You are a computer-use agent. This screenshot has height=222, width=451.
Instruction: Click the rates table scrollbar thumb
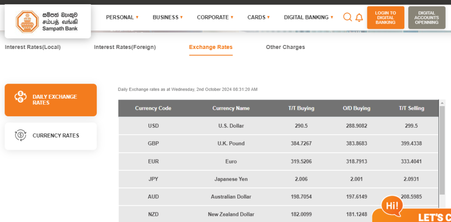click(x=442, y=150)
